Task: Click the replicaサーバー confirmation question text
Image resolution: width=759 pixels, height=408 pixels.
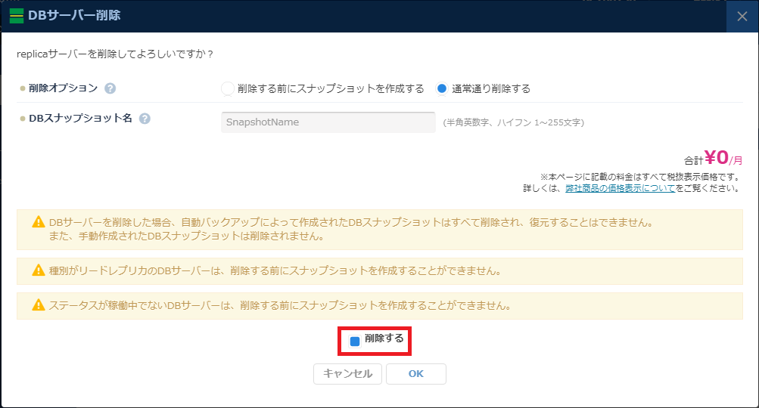Action: point(115,54)
